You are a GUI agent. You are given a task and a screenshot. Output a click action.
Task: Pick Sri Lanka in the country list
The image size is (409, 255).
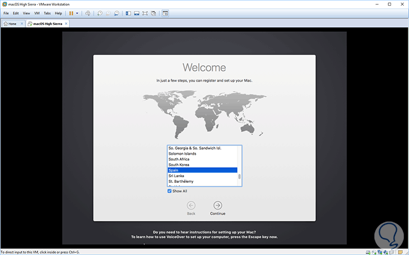pyautogui.click(x=202, y=176)
